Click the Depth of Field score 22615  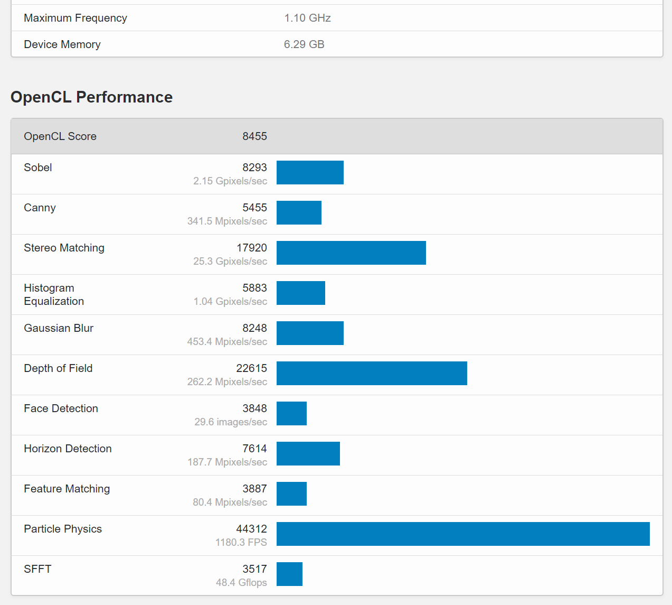251,368
